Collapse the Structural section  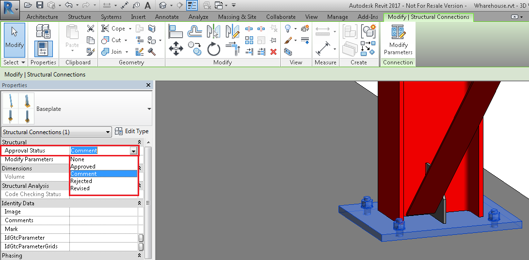pyautogui.click(x=139, y=142)
